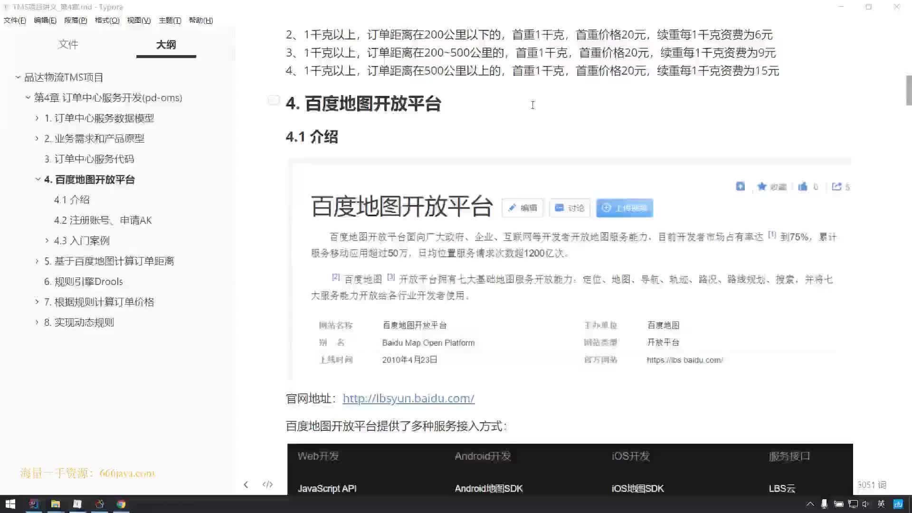Click the share icon in image

tap(836, 186)
